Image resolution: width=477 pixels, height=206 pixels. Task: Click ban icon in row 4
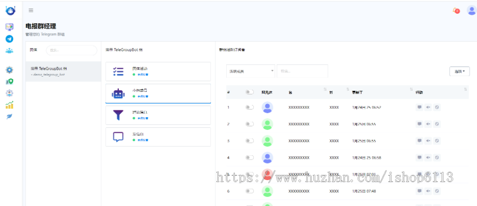coord(437,157)
